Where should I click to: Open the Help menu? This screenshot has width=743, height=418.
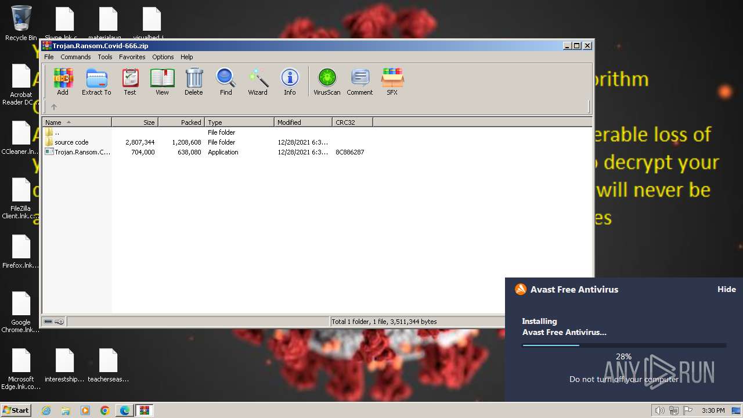tap(187, 57)
